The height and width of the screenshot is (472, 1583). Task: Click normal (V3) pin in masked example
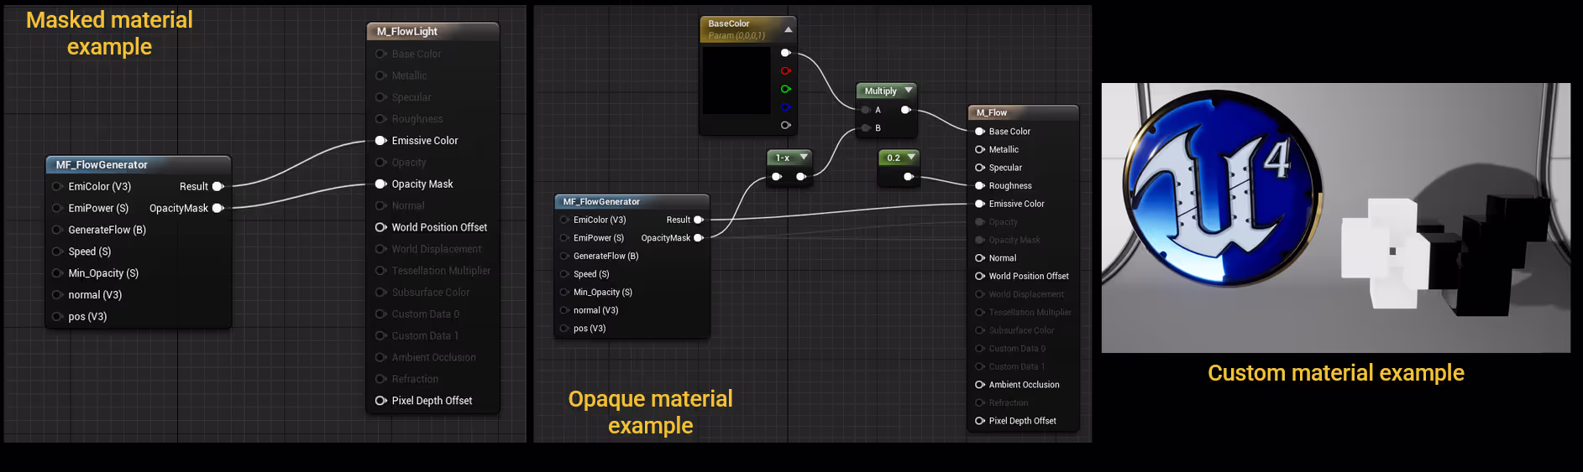pos(57,295)
